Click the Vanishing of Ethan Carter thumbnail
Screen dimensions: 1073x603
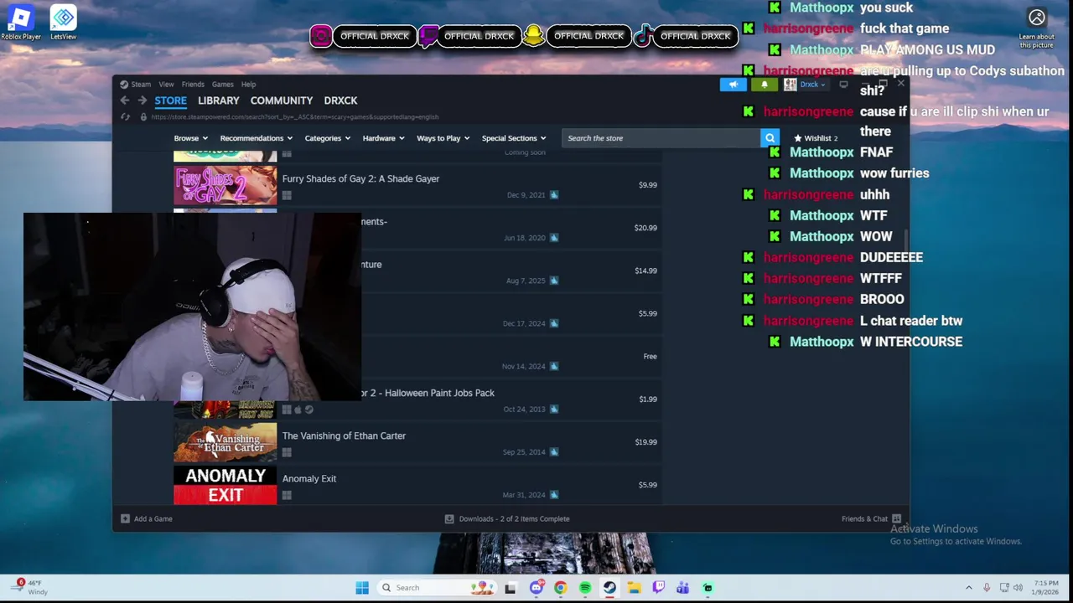[225, 442]
